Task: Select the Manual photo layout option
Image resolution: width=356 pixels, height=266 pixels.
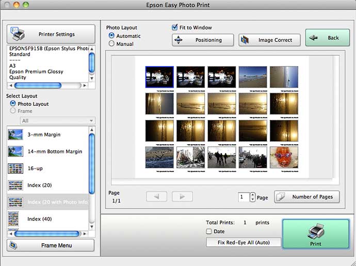Action: (111, 44)
